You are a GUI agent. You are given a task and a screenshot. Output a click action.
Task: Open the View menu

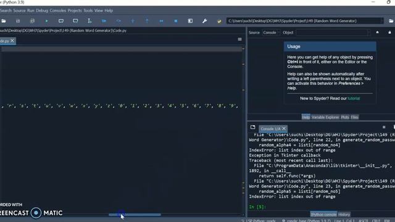click(99, 10)
